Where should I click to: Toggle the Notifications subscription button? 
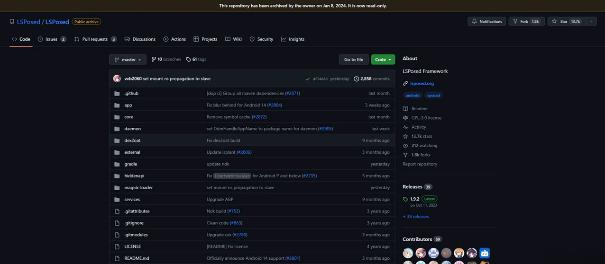[x=486, y=21]
